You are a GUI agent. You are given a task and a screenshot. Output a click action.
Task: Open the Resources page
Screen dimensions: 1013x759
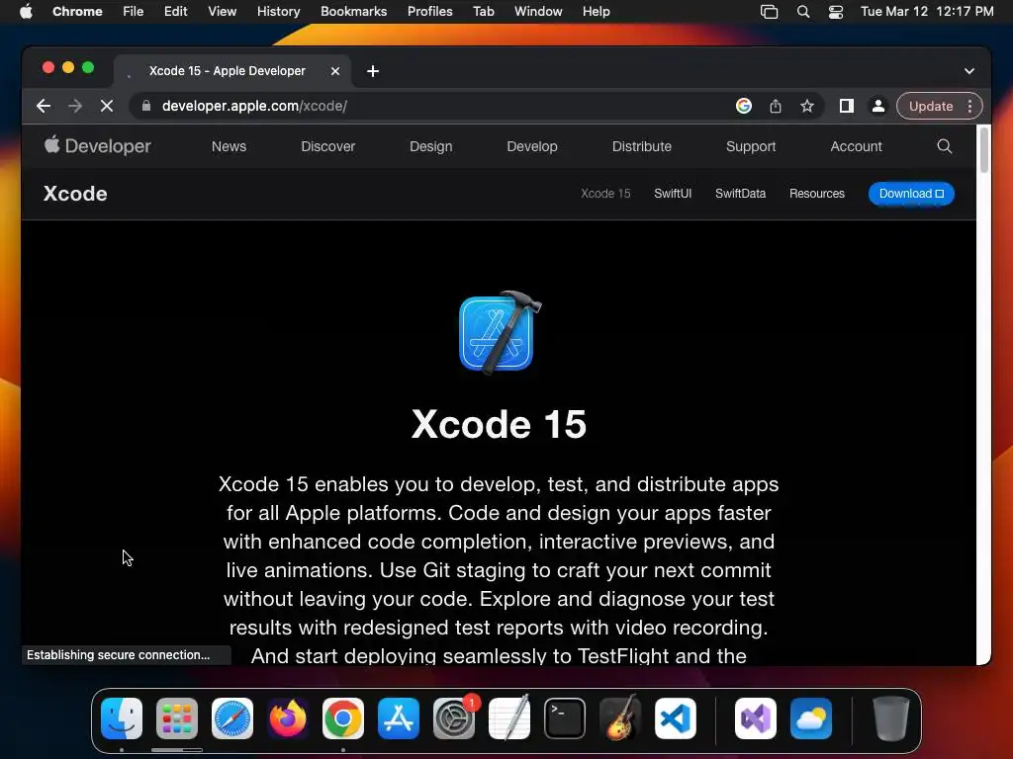(816, 194)
